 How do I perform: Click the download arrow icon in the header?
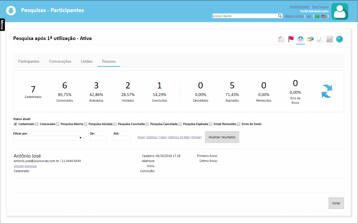pos(11,11)
